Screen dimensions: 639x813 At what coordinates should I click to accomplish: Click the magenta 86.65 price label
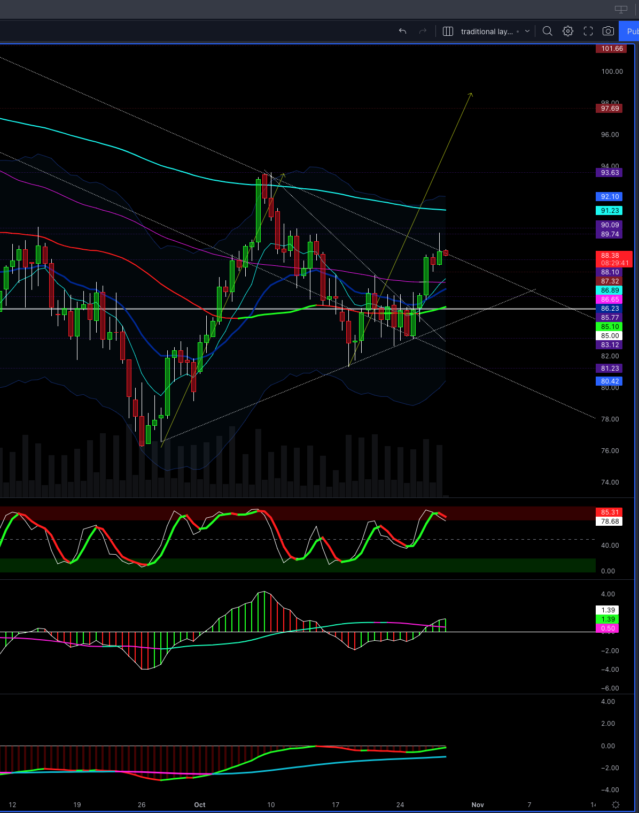tap(610, 300)
